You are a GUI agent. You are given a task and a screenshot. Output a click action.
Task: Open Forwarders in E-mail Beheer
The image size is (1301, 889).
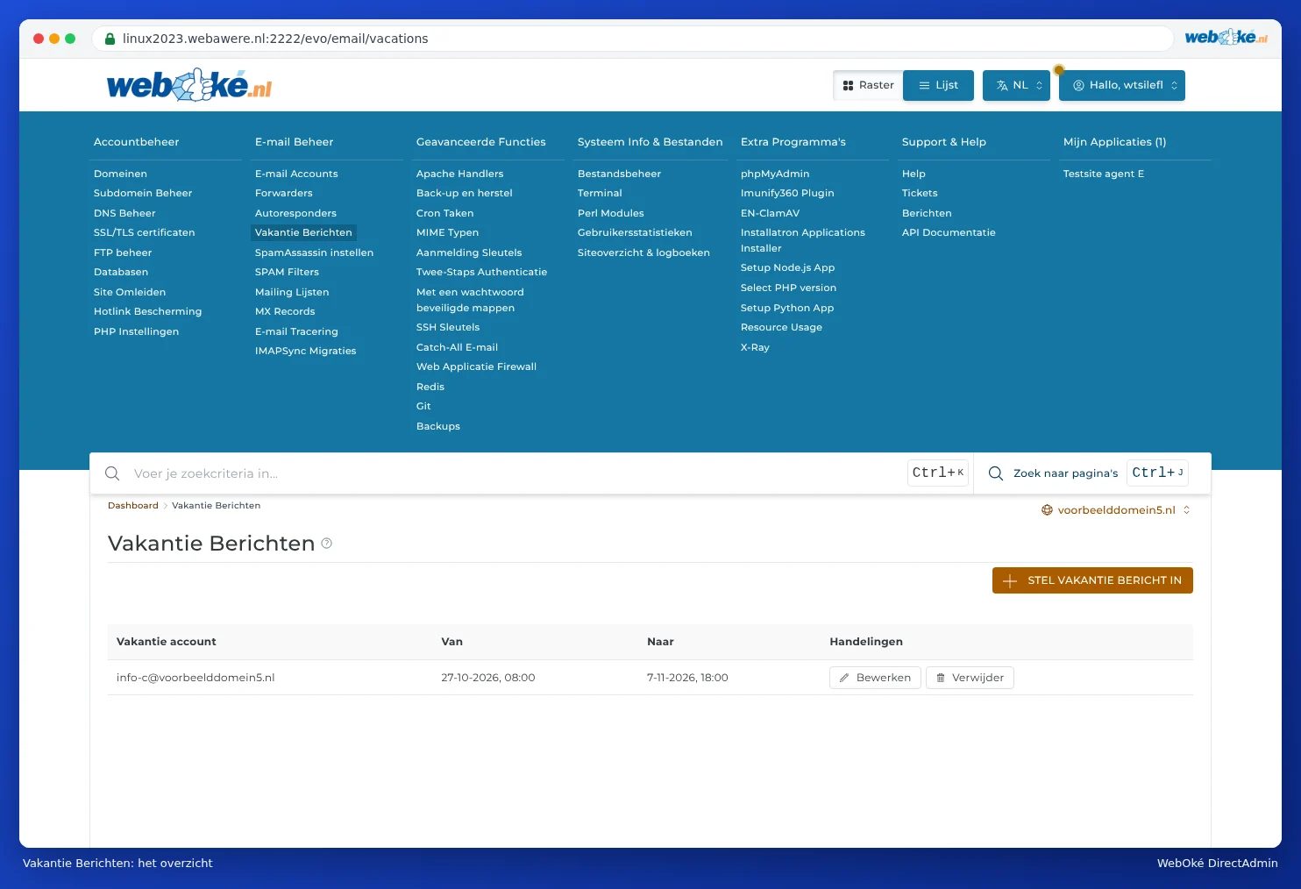pyautogui.click(x=284, y=193)
